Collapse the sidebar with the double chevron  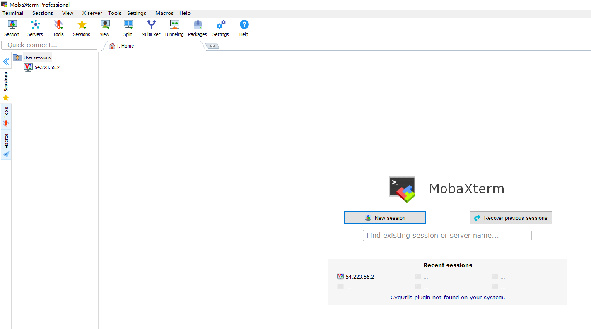6,62
